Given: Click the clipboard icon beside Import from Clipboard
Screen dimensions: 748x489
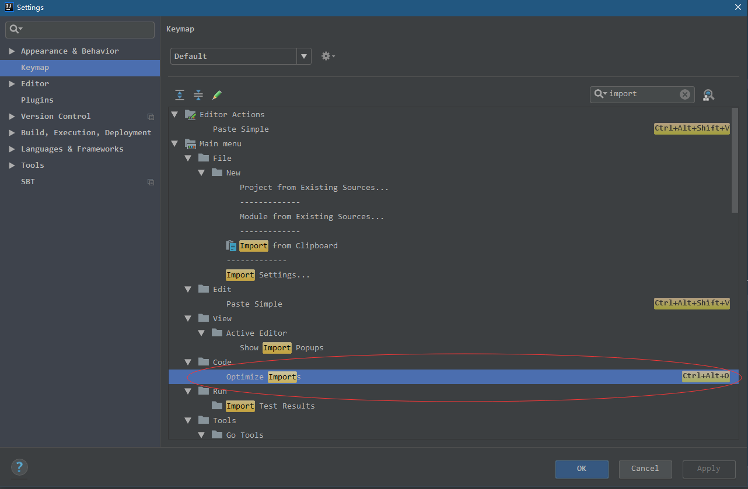Looking at the screenshot, I should 231,245.
